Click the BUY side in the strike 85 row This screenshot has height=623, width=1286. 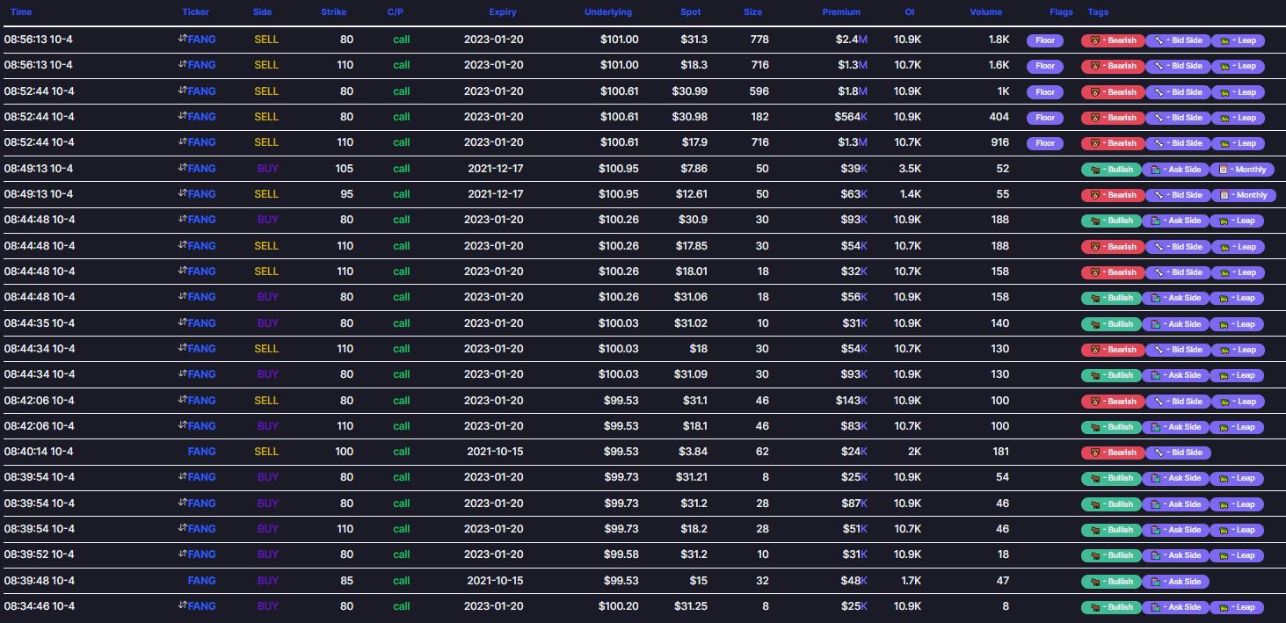268,581
